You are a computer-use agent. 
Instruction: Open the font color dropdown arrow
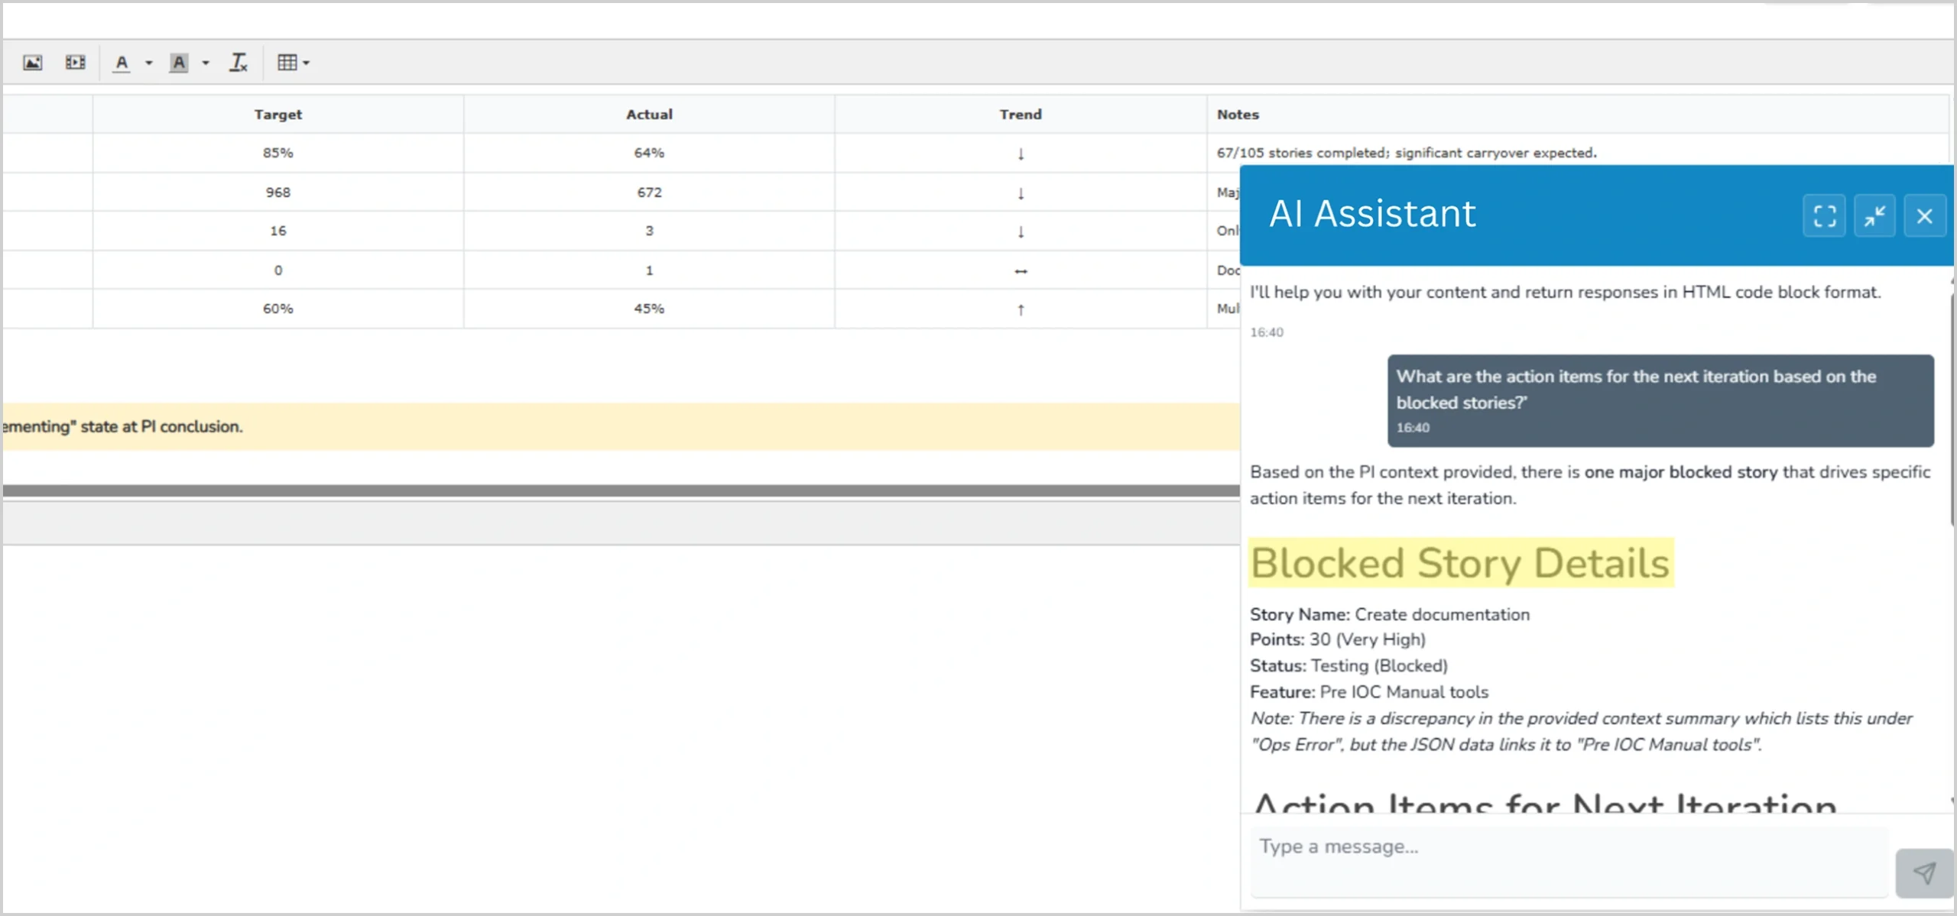click(x=149, y=63)
